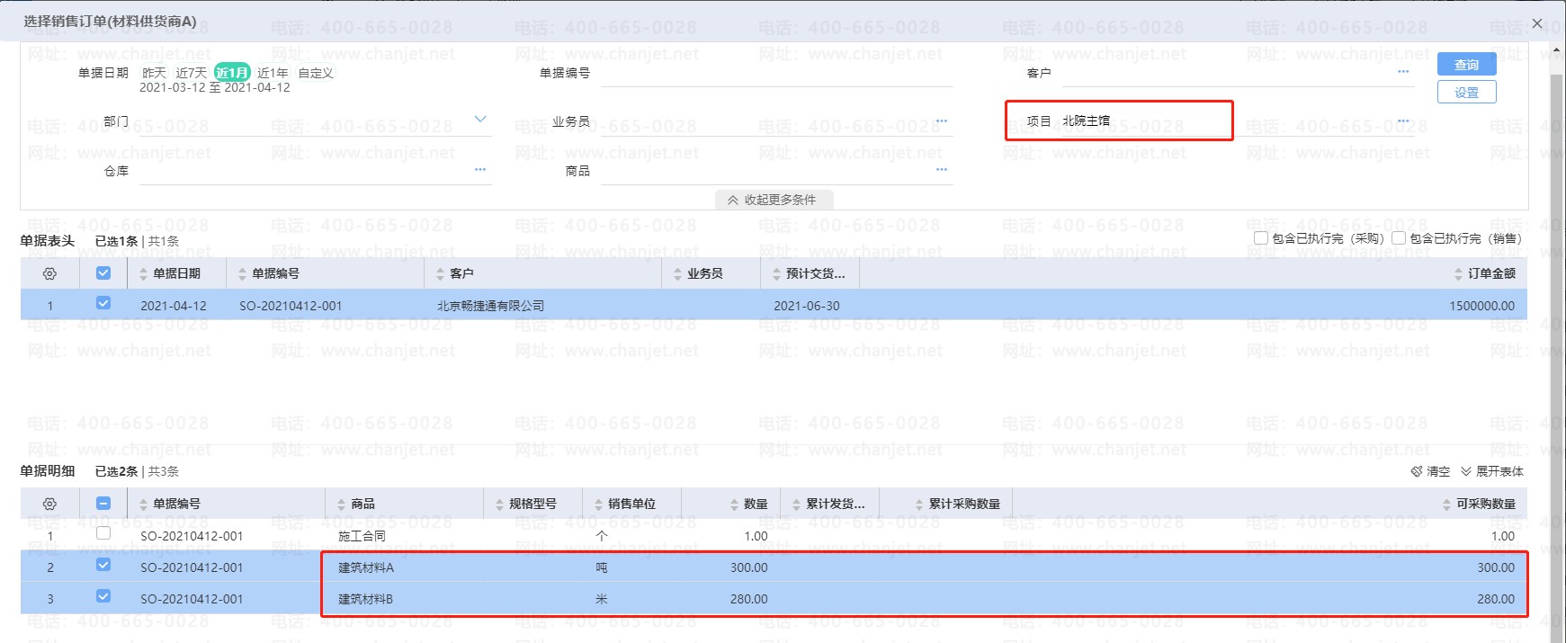Toggle select-all checkbox in detail table
This screenshot has width=1566, height=643.
click(x=103, y=503)
